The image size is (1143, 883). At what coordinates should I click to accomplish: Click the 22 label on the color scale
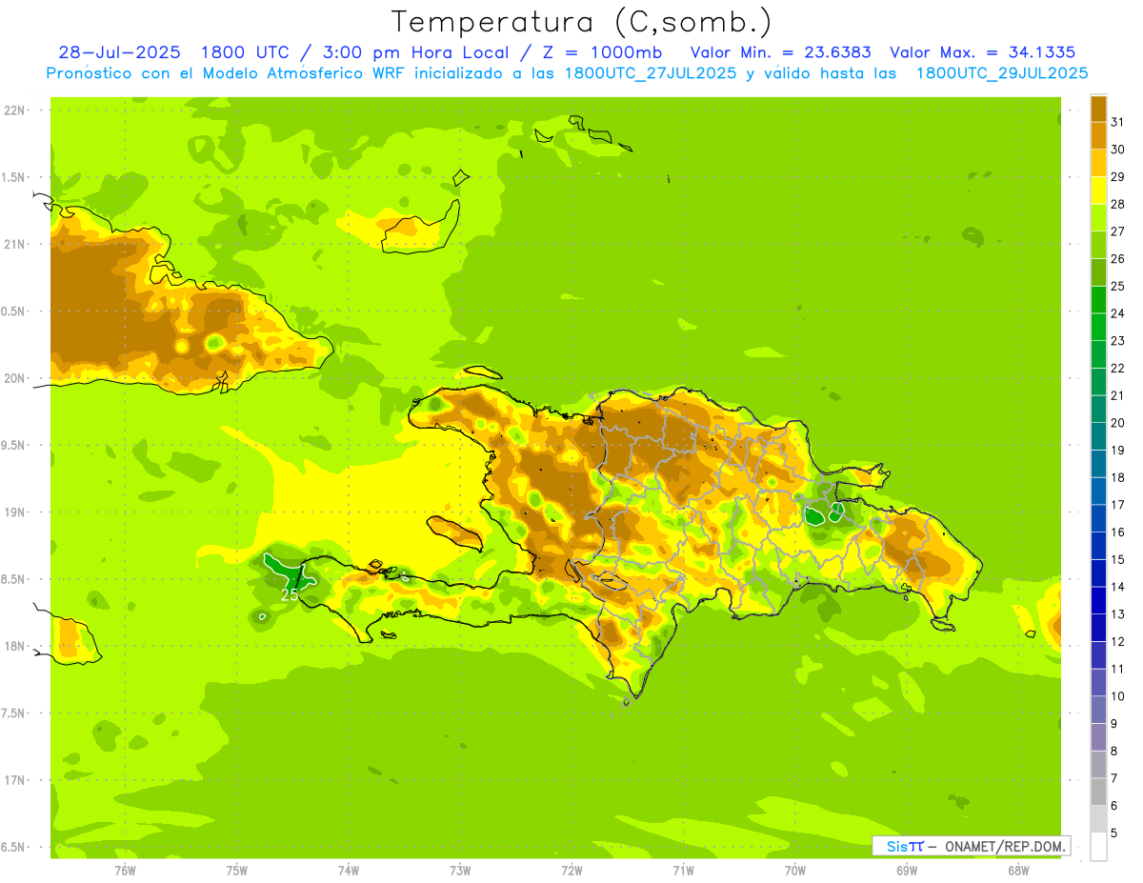pos(1118,368)
